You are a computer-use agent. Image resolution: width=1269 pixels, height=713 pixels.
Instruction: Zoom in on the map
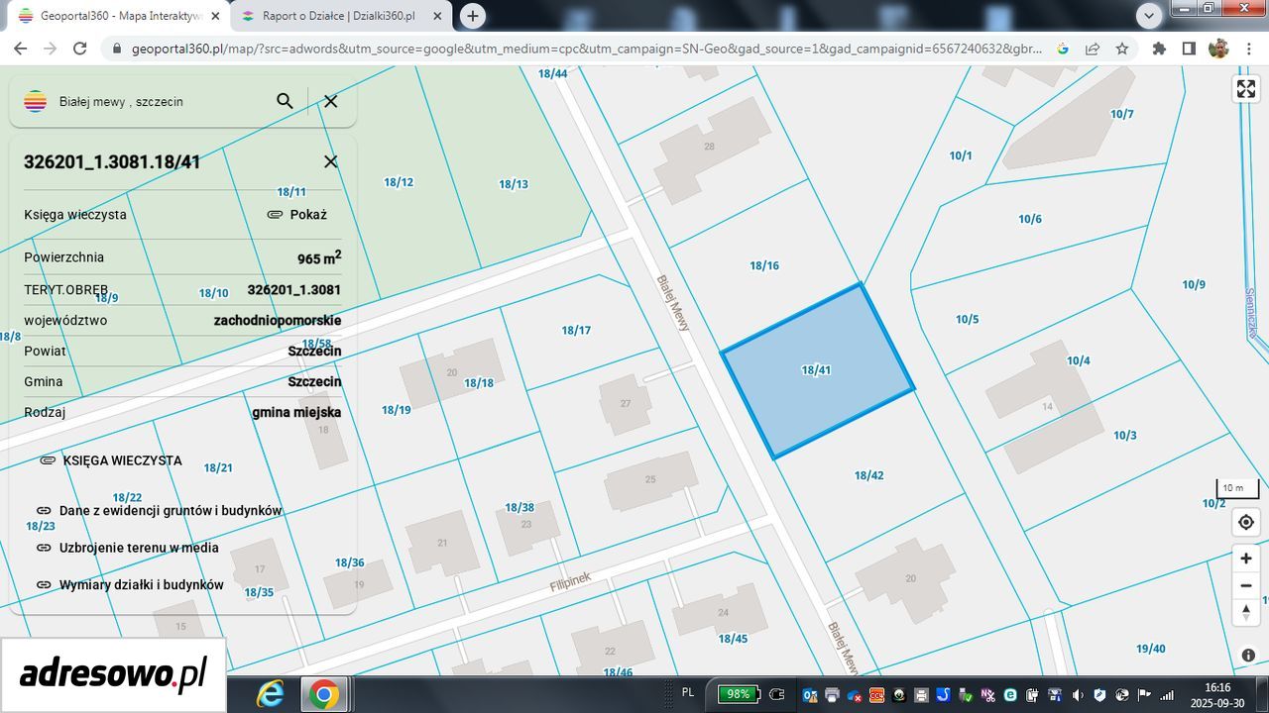1246,559
